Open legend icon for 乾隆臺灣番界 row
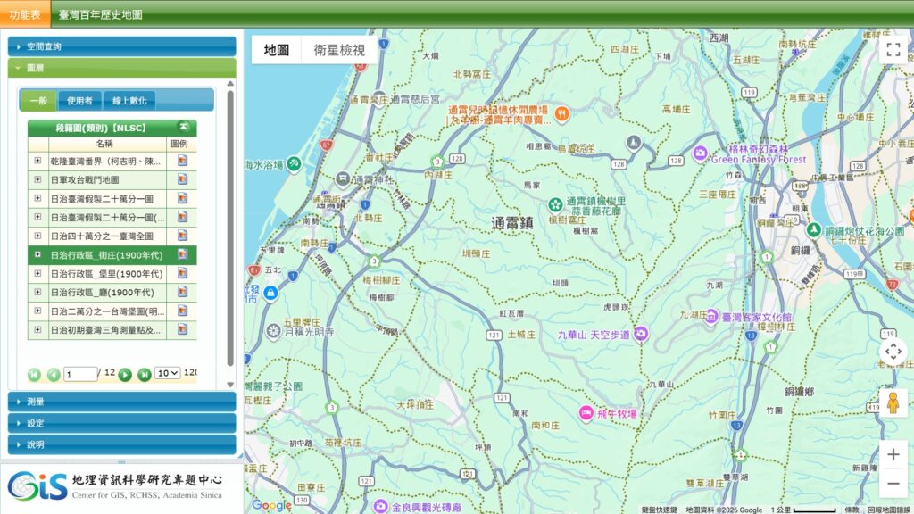This screenshot has height=514, width=914. tap(182, 161)
